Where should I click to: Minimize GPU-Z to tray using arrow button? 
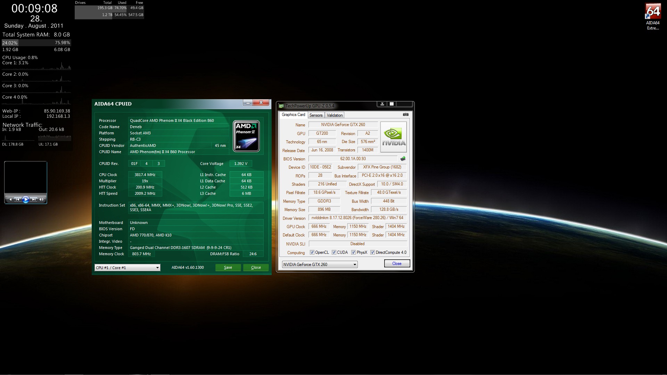(382, 104)
